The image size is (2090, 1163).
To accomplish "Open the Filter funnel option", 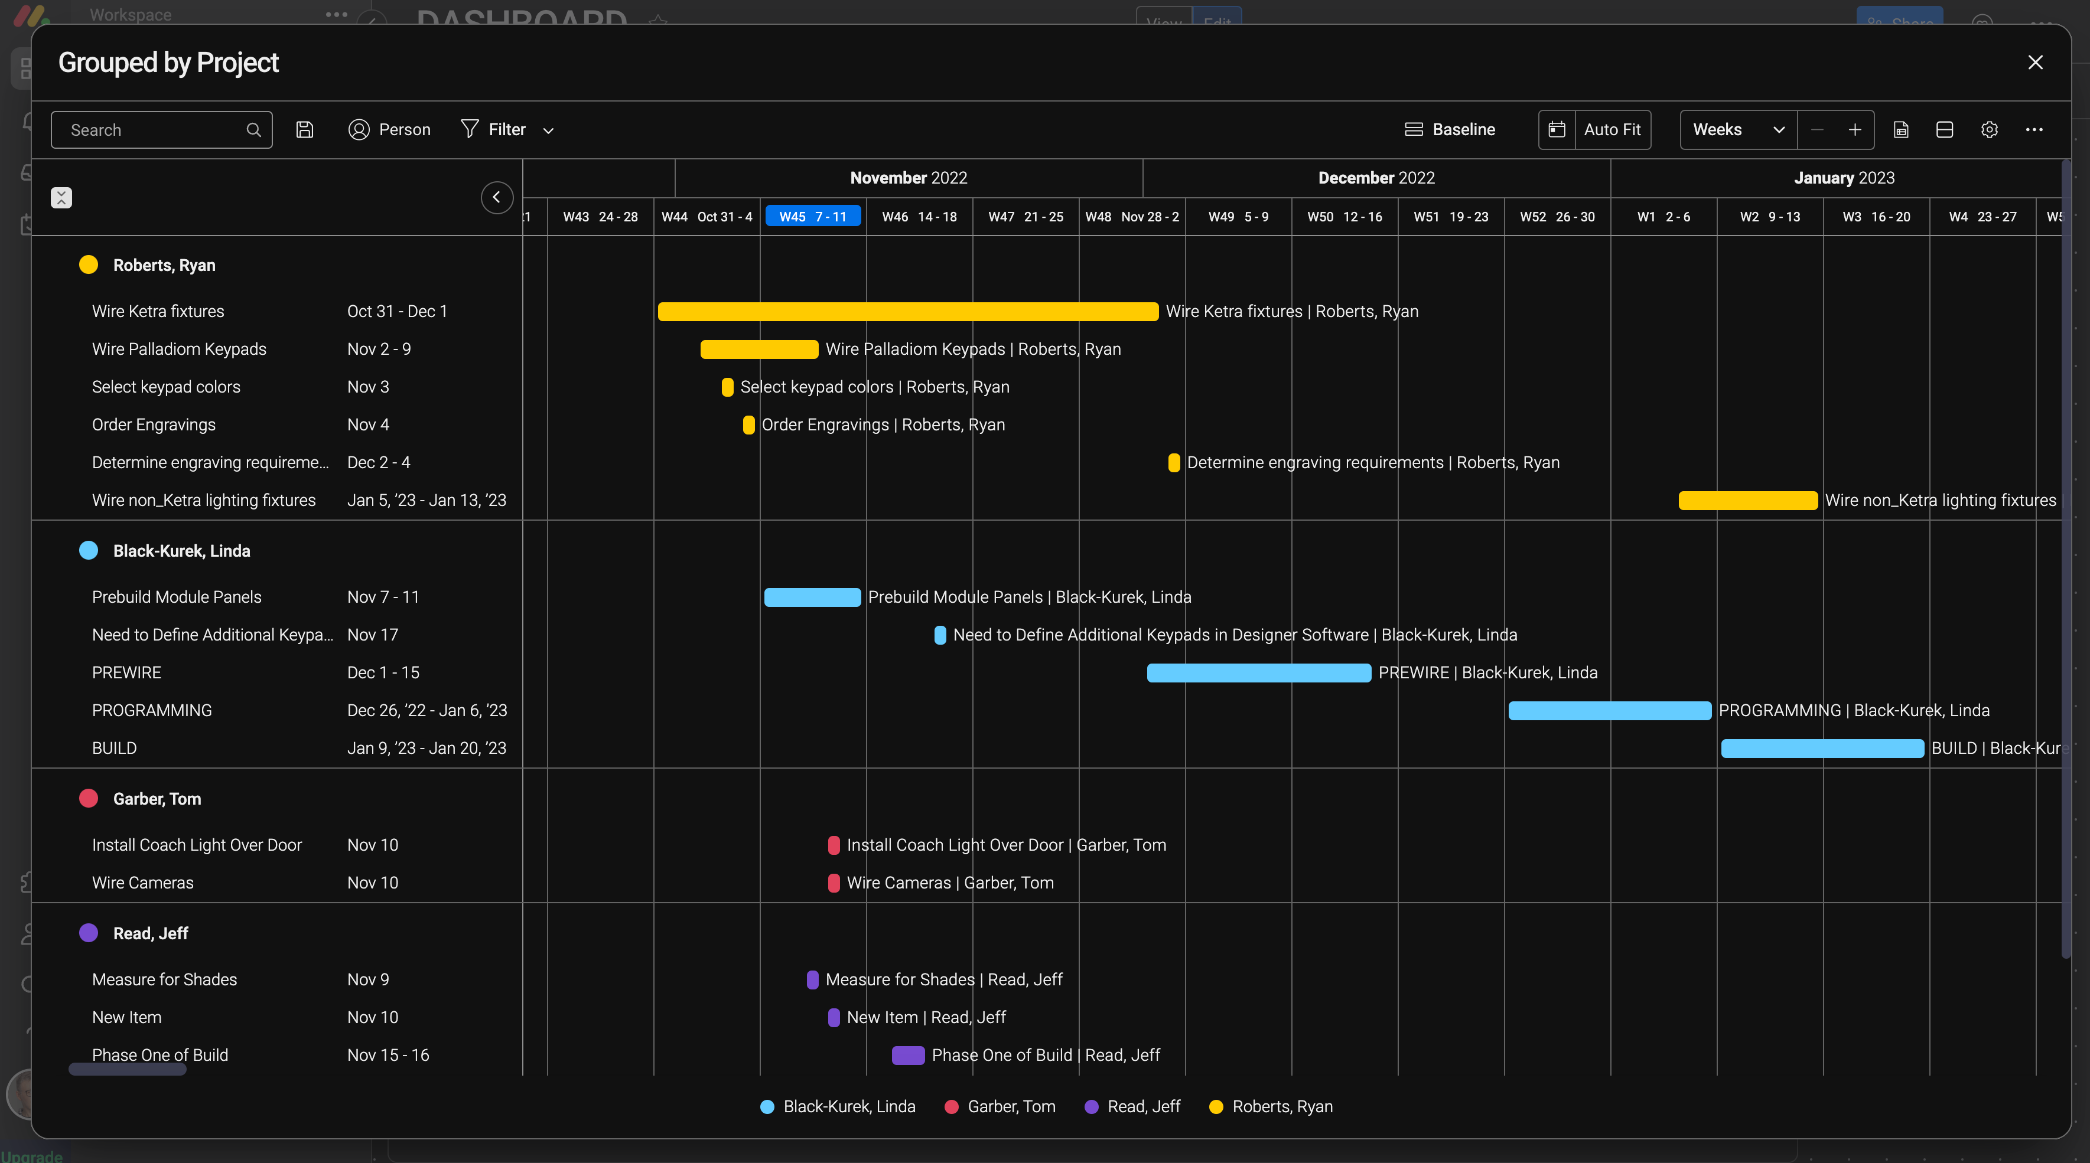I will click(493, 130).
